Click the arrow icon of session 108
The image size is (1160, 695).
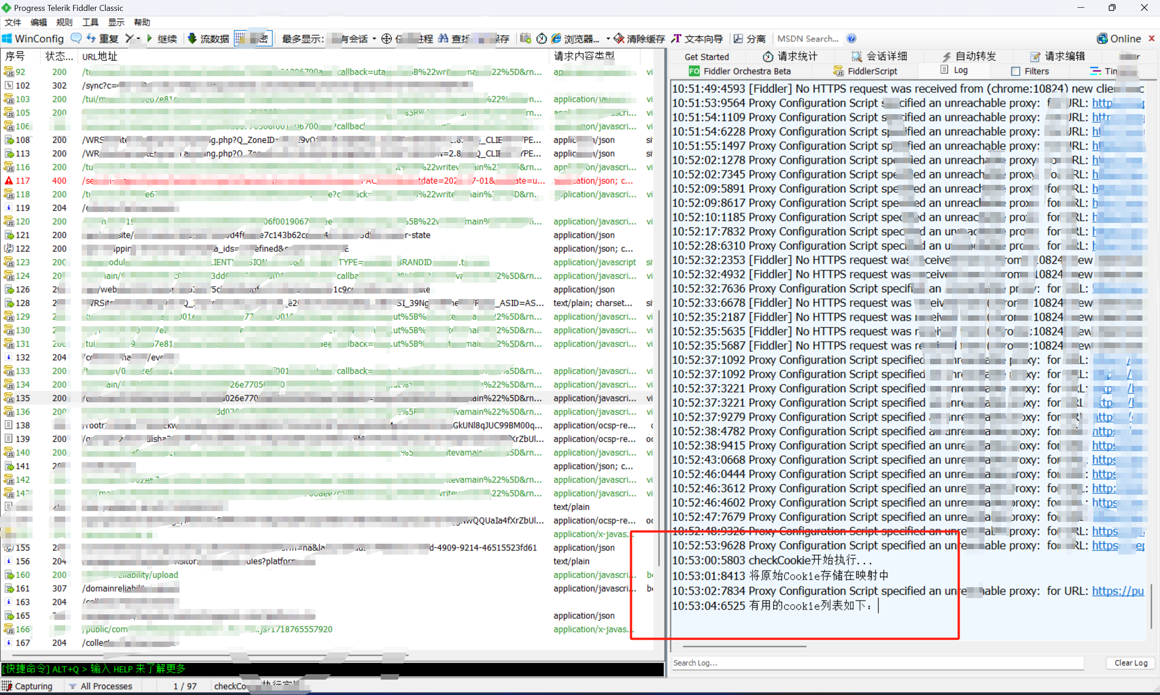9,140
